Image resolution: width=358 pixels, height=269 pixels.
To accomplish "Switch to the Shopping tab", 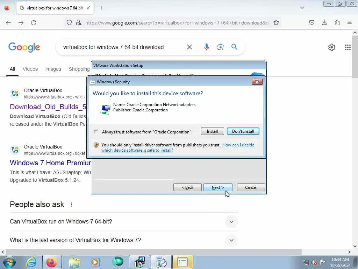I will click(79, 69).
